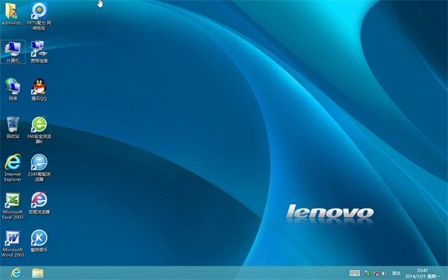This screenshot has width=448, height=280.
Task: Click the 2345 smart browser shortcut
Action: [39, 168]
